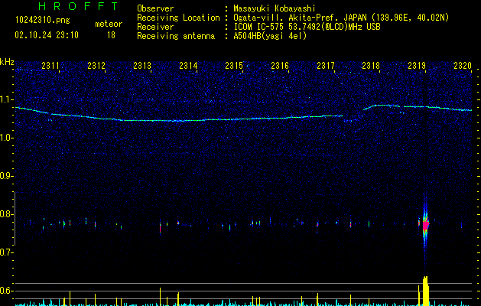The height and width of the screenshot is (306, 481).
Task: Click the Observer field label
Action: [x=155, y=8]
